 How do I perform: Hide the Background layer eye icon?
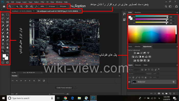point(129,82)
